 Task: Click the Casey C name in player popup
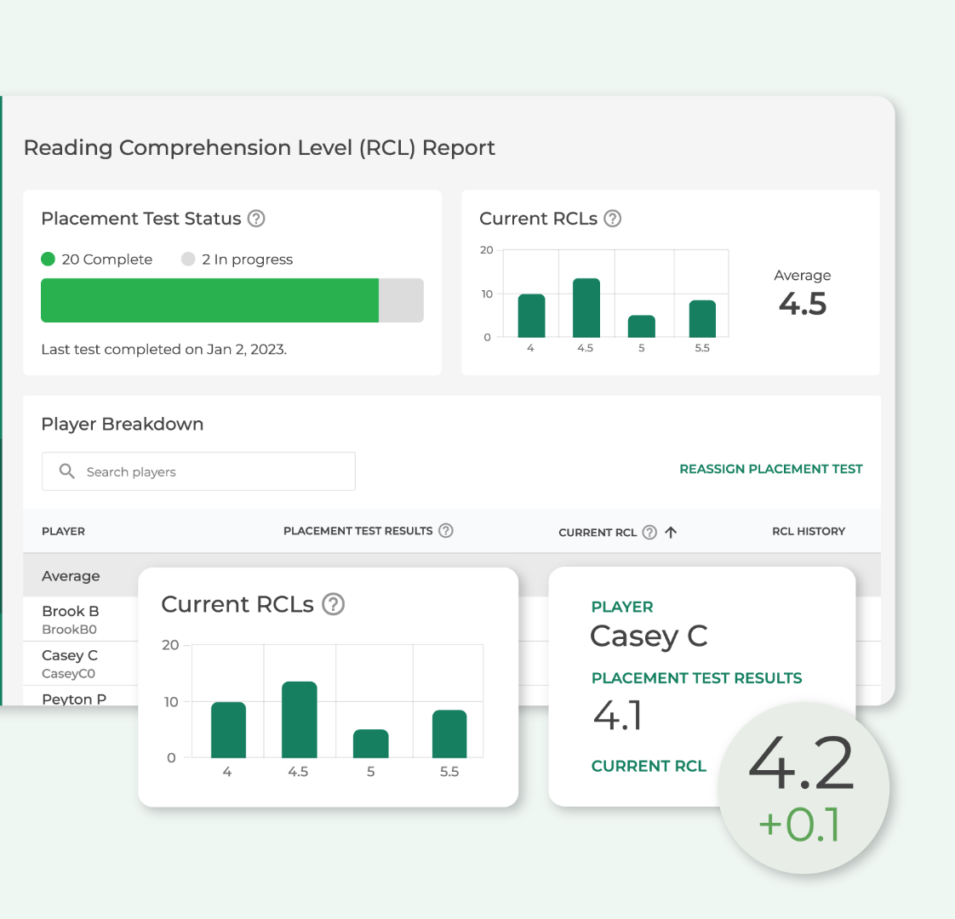pyautogui.click(x=649, y=636)
